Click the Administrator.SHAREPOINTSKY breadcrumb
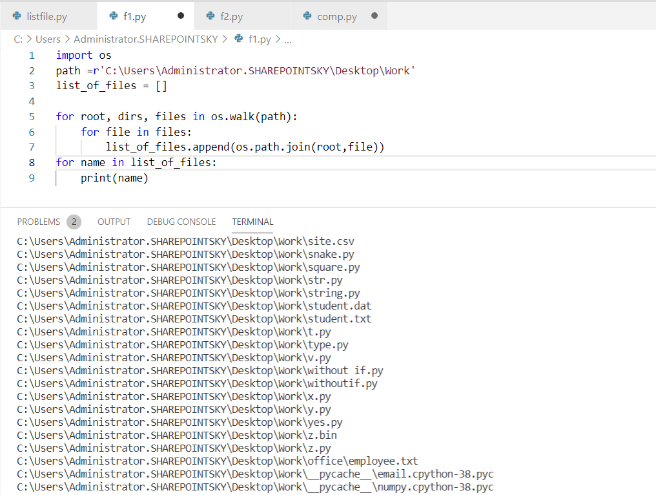Screen dimensions: 656x495 click(x=145, y=39)
